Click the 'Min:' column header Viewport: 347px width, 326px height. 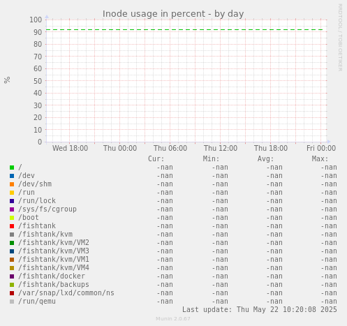tap(211, 159)
